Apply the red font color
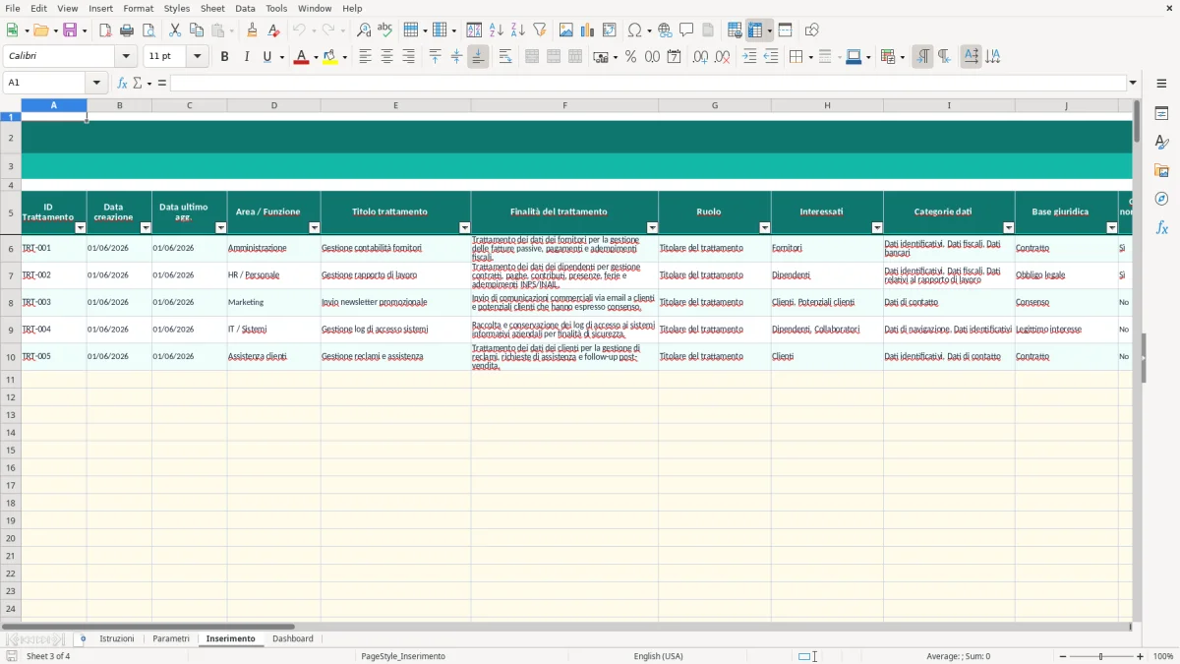Screen dimensions: 1180x664 pyautogui.click(x=301, y=57)
